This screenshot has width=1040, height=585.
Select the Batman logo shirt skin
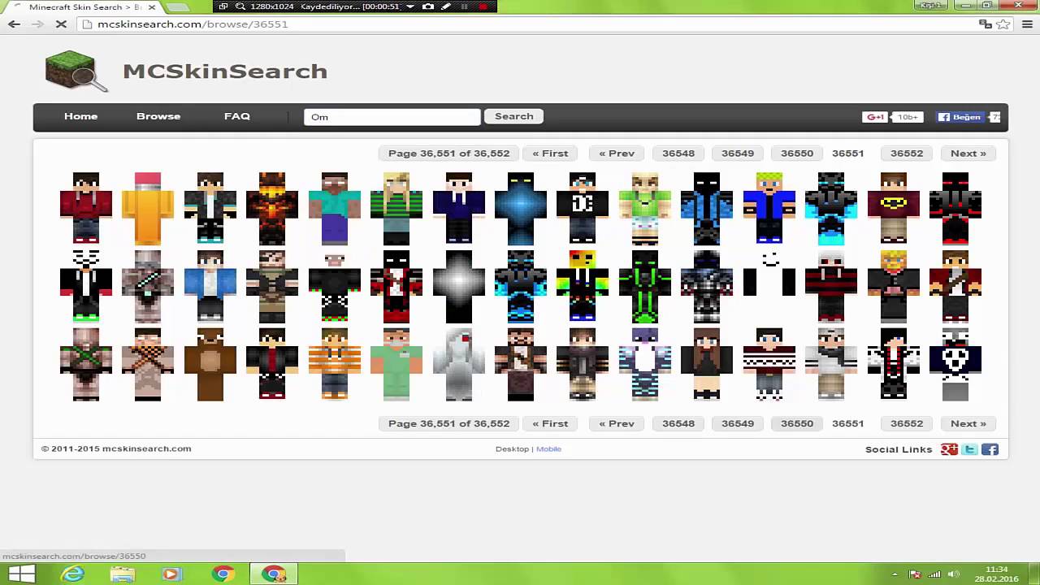pos(893,208)
